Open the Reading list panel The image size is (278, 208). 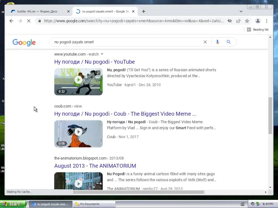[258, 30]
